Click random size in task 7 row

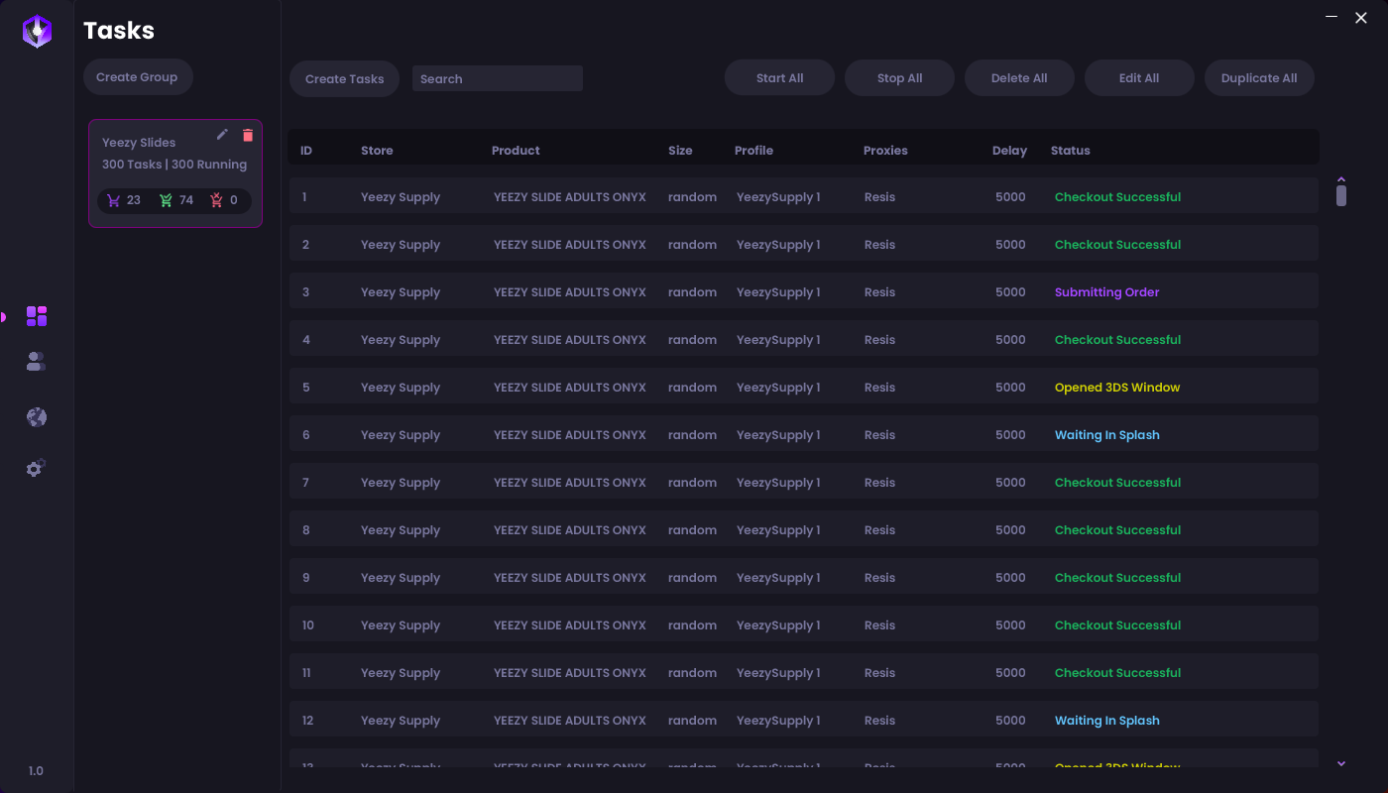pos(692,483)
